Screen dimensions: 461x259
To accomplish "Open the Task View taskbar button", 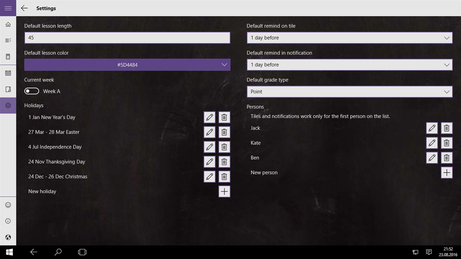I will click(x=82, y=252).
